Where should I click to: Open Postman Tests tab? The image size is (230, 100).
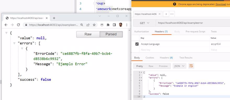214,31
